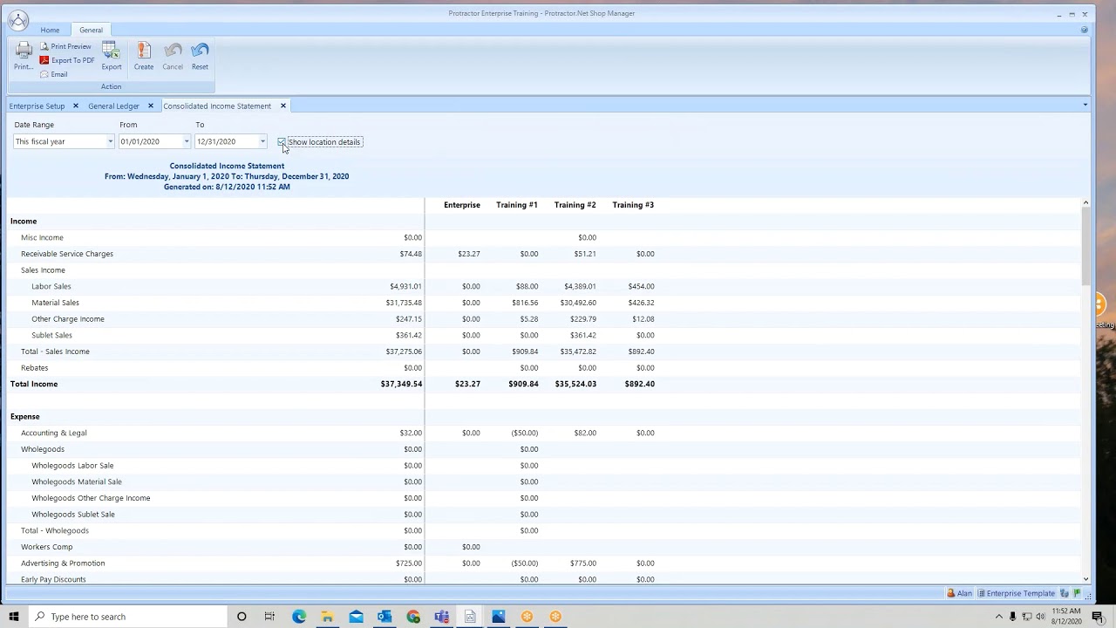1116x628 pixels.
Task: Click the Advertising & Promotion row label
Action: click(x=63, y=563)
